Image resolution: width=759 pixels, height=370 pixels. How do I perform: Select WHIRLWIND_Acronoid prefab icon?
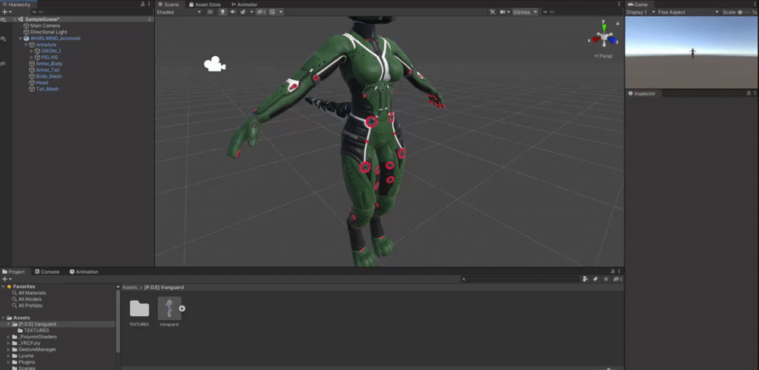pyautogui.click(x=26, y=38)
